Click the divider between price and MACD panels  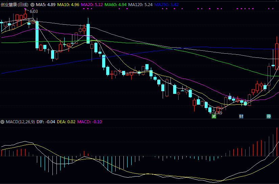[139, 119]
